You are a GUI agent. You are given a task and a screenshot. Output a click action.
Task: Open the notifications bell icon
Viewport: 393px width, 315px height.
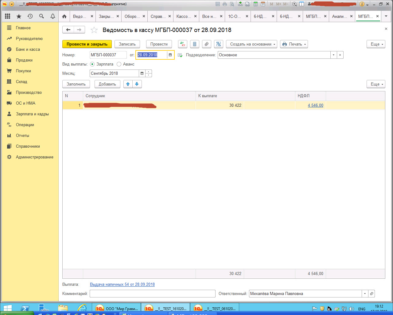(53, 16)
